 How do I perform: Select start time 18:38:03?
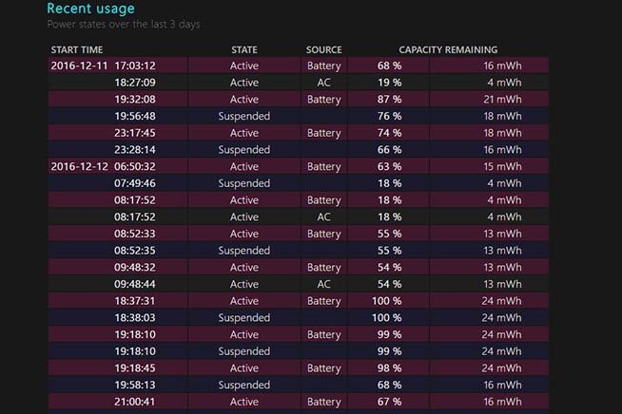[x=135, y=318]
